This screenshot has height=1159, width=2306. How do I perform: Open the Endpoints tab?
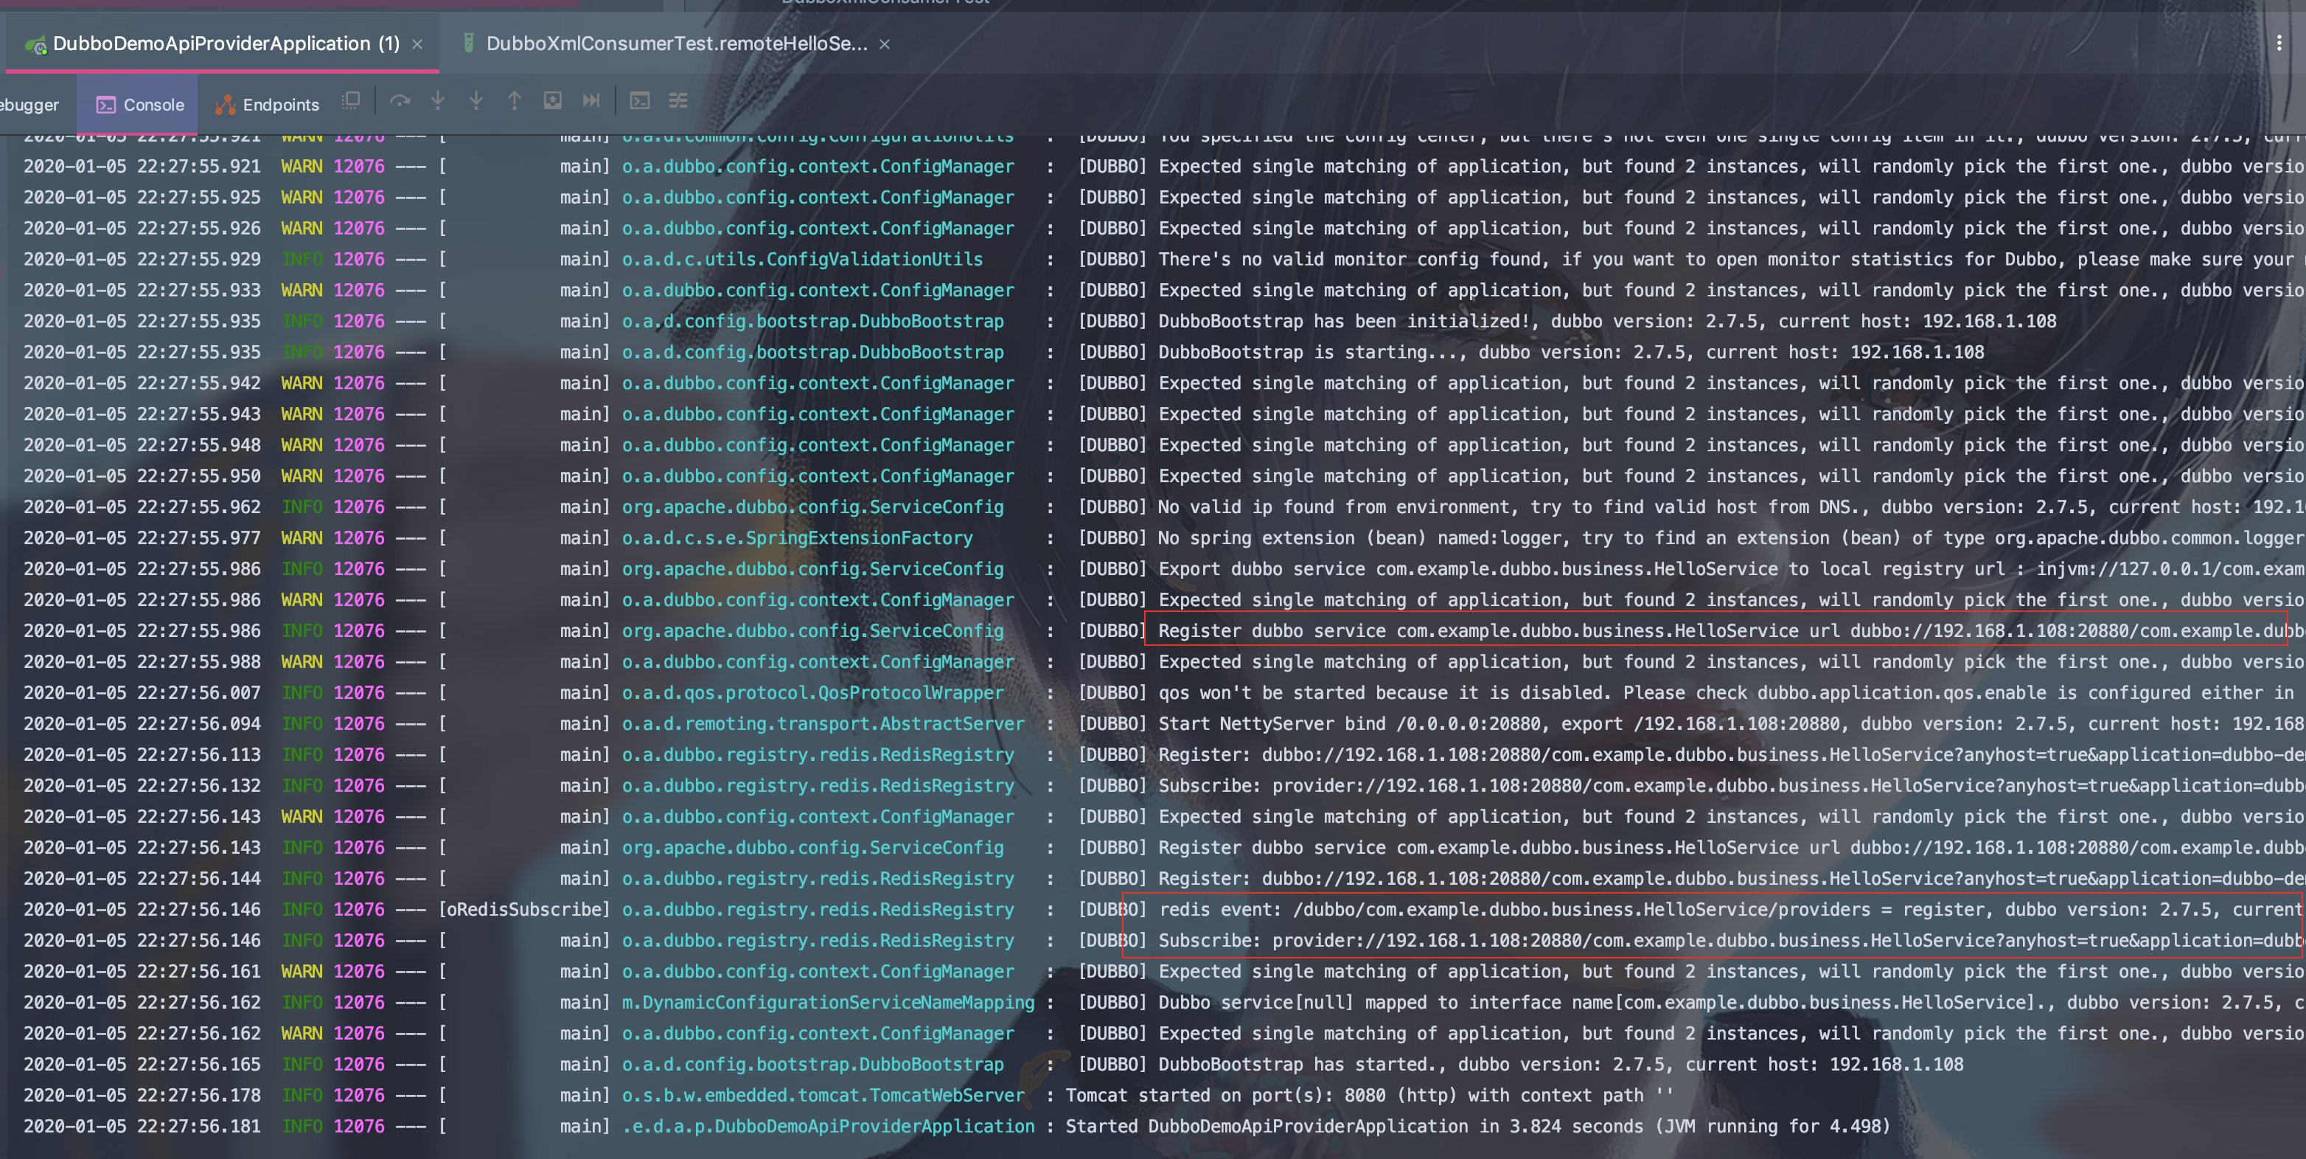pyautogui.click(x=267, y=105)
